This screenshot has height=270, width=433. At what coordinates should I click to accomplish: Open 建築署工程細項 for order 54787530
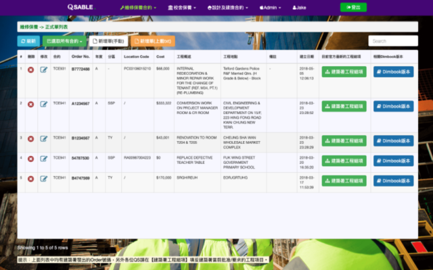tap(344, 161)
